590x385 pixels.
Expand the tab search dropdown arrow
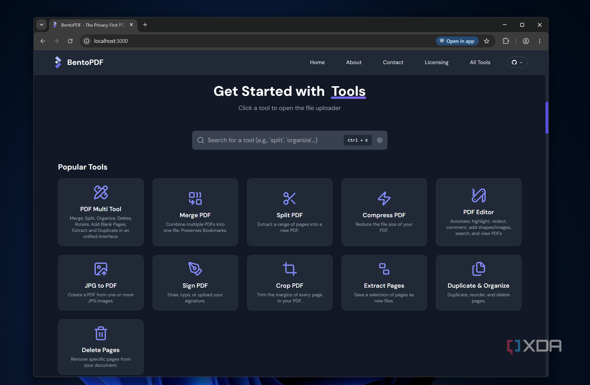(42, 25)
